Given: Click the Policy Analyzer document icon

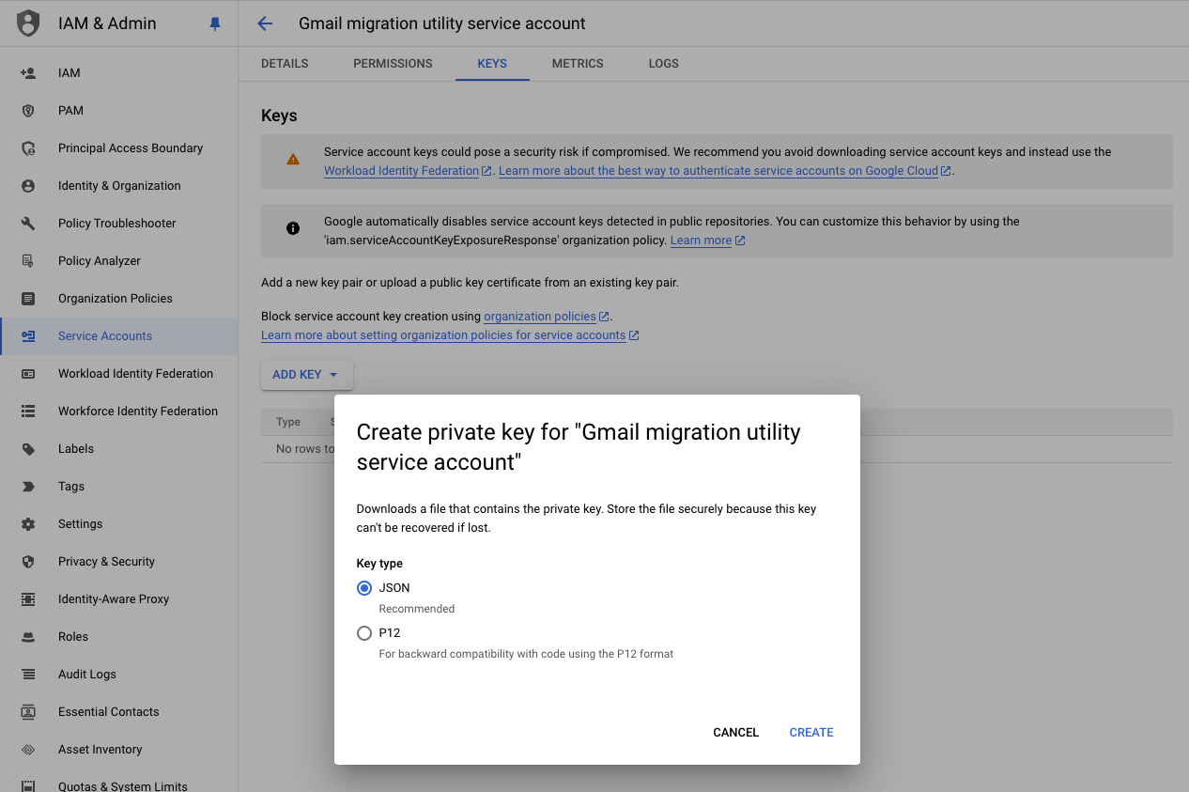Looking at the screenshot, I should point(28,260).
